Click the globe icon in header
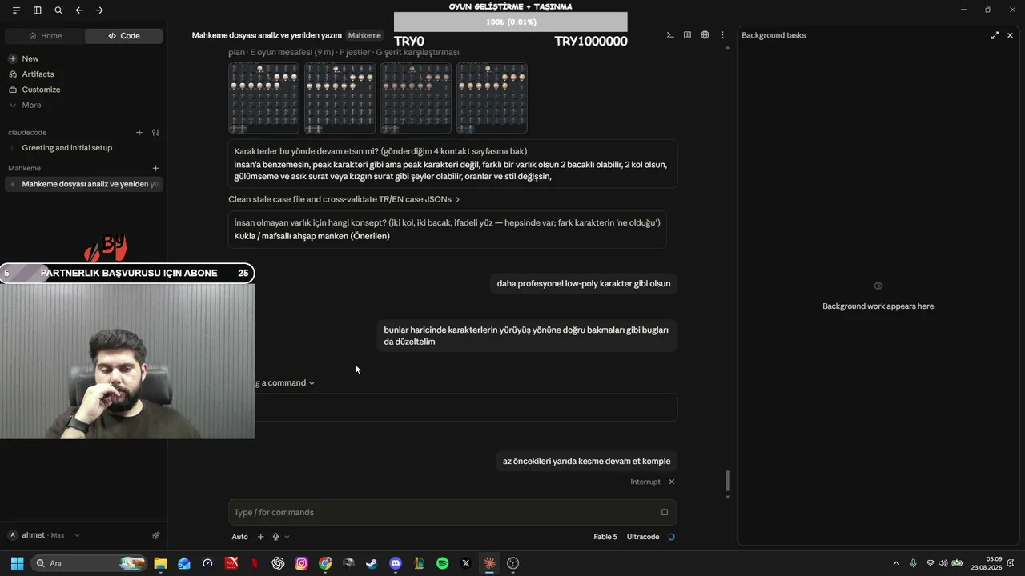The image size is (1025, 576). click(705, 35)
